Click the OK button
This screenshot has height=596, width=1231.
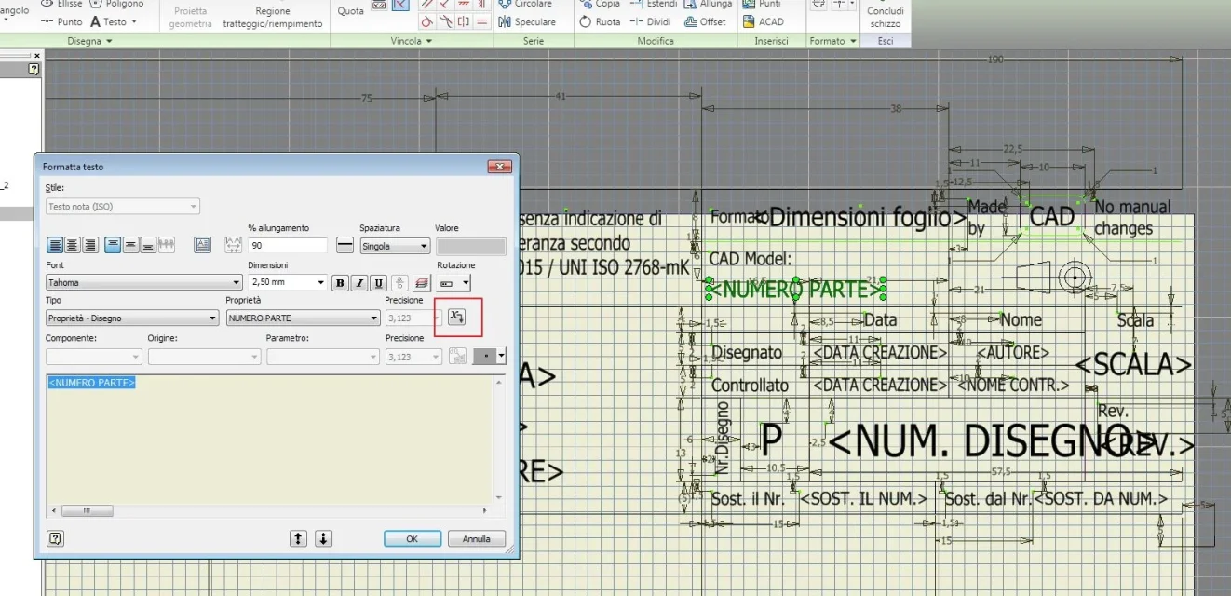point(412,538)
